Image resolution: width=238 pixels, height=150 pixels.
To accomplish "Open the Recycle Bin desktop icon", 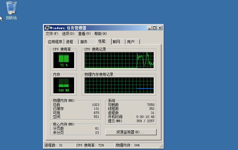I will [11, 10].
